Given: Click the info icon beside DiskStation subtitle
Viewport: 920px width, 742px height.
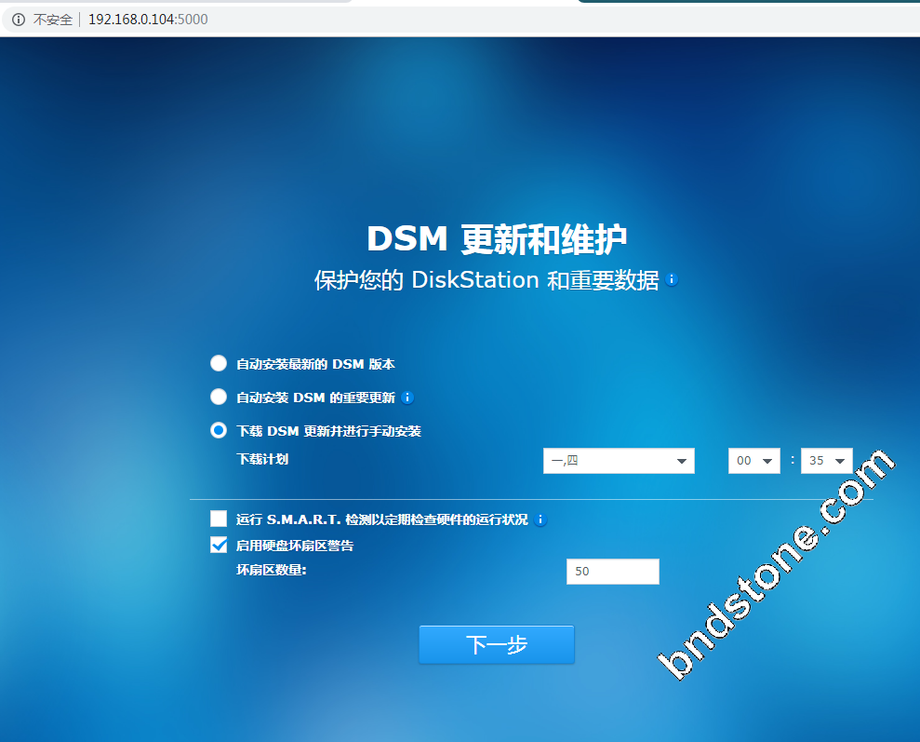Looking at the screenshot, I should tap(673, 279).
